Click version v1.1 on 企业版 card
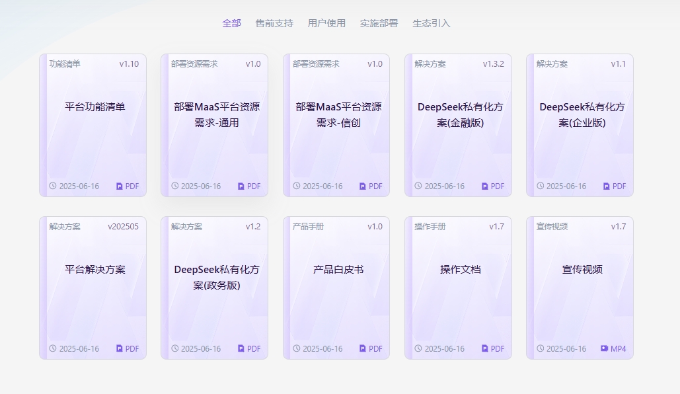Image resolution: width=680 pixels, height=394 pixels. pos(618,63)
